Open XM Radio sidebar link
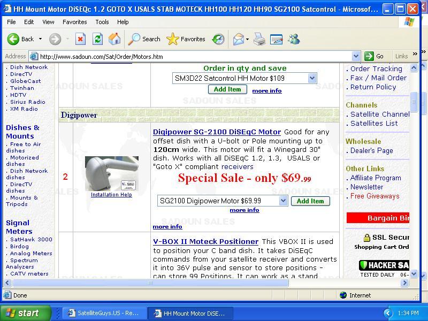The width and height of the screenshot is (428, 321). click(x=24, y=109)
